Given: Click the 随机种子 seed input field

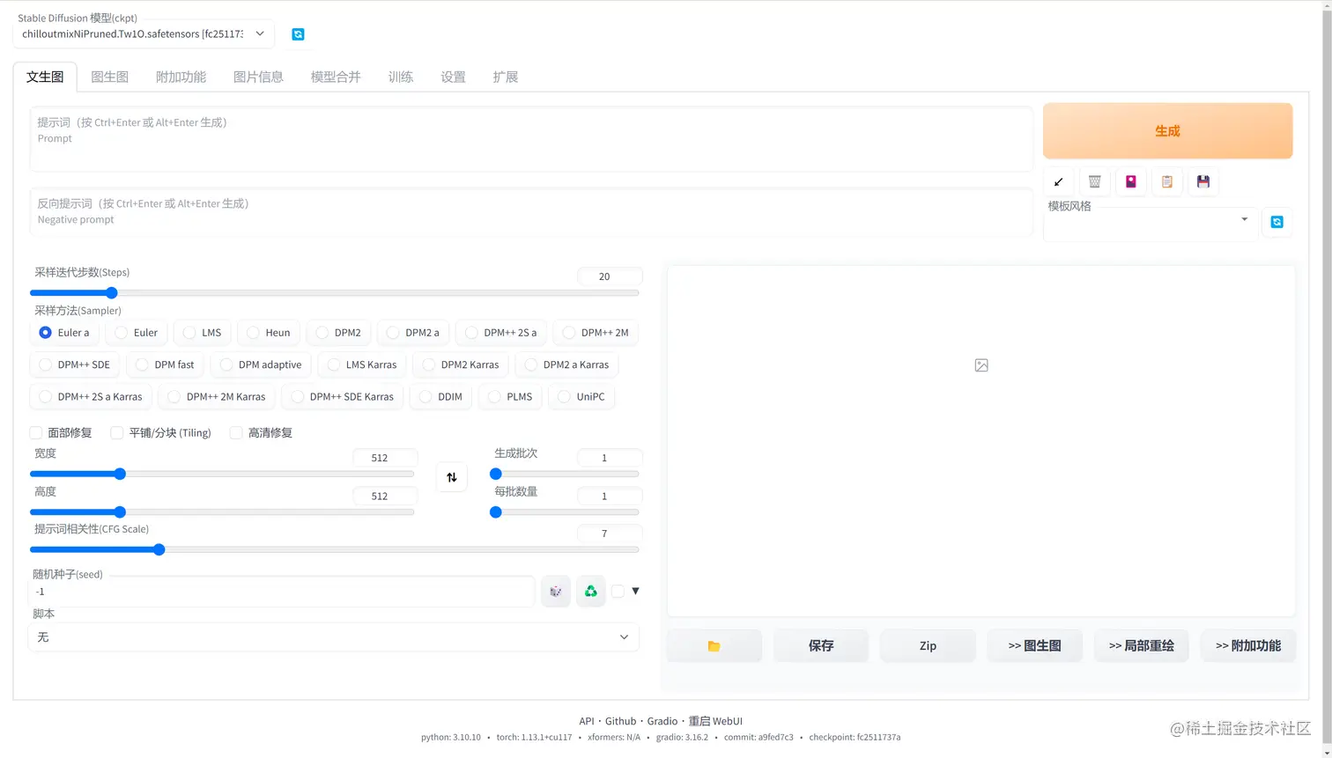Looking at the screenshot, I should point(282,592).
